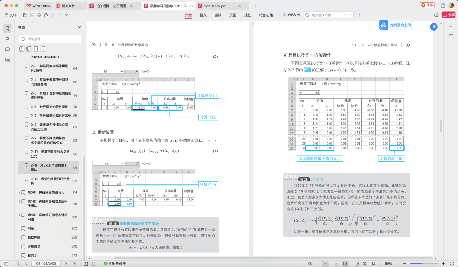Click the open folder icon in toolbar

25,15
